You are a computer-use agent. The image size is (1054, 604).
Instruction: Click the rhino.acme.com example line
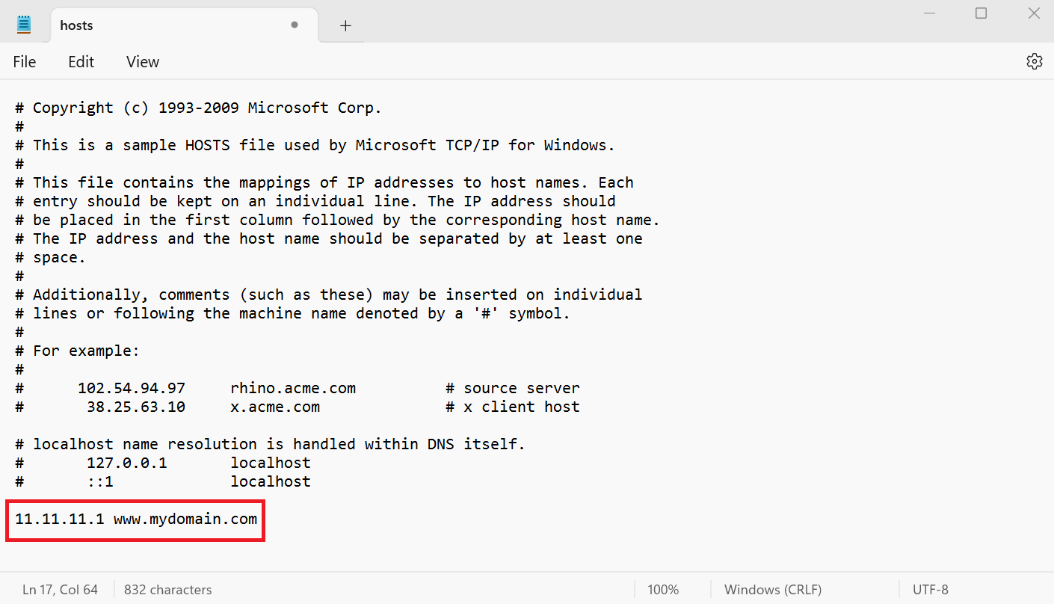click(x=293, y=388)
